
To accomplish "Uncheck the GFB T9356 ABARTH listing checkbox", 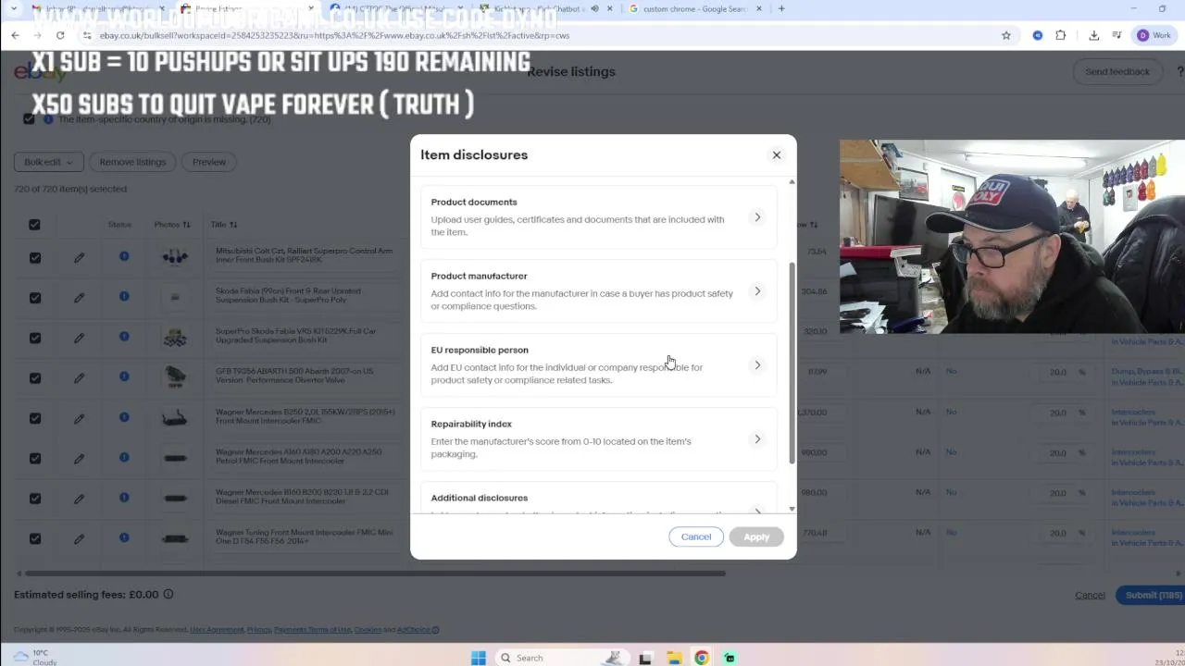I will coord(34,377).
